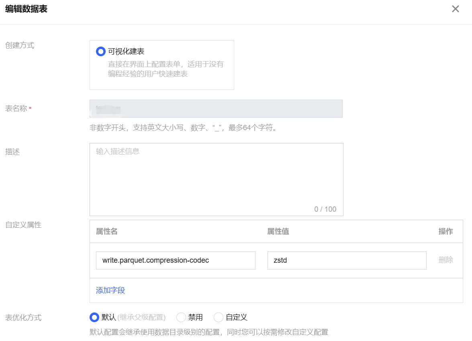472x341 pixels.
Task: Click the 0 / 100 character counter
Action: tap(325, 209)
